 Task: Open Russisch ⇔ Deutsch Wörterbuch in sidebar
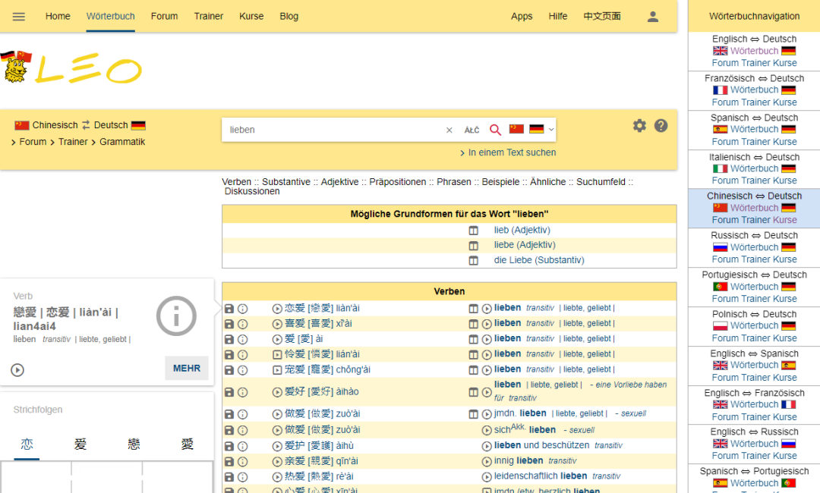(x=754, y=247)
